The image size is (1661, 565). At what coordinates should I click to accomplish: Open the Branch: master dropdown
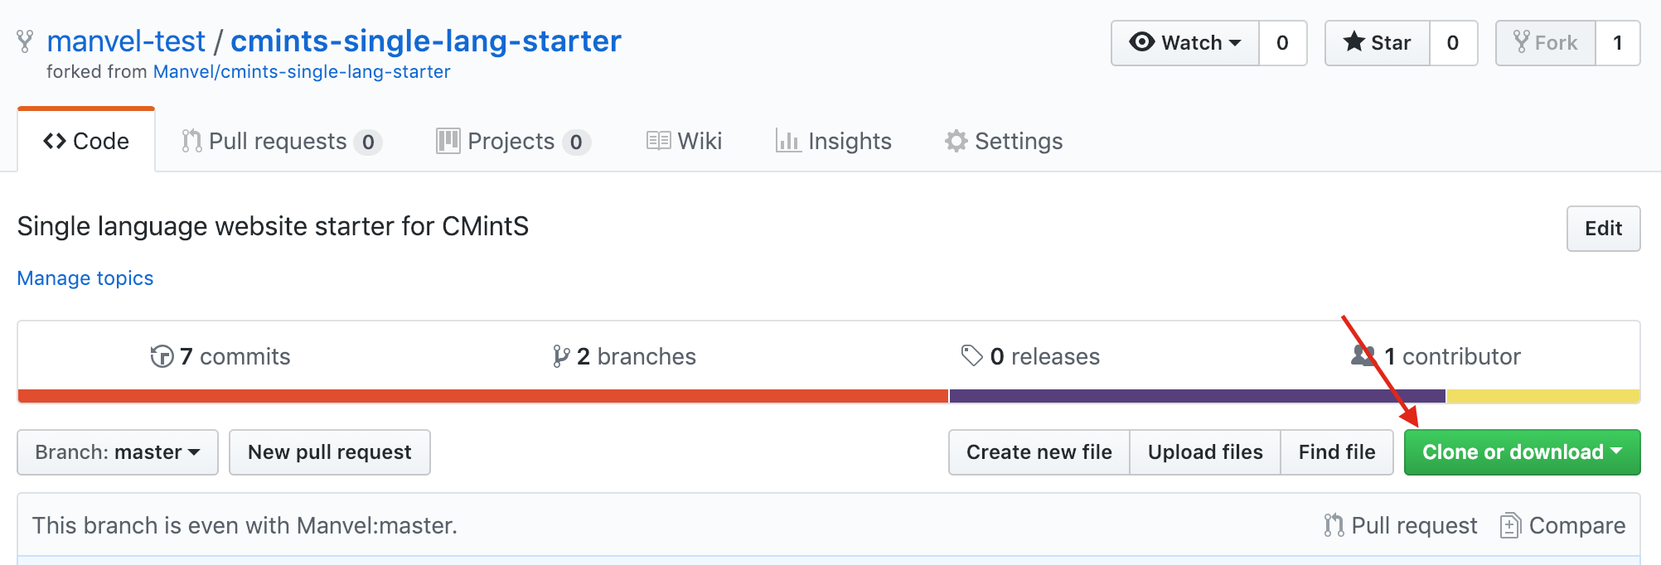118,452
